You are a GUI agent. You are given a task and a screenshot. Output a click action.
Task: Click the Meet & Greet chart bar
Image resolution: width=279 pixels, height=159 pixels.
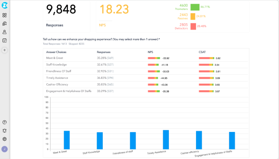[67, 140]
